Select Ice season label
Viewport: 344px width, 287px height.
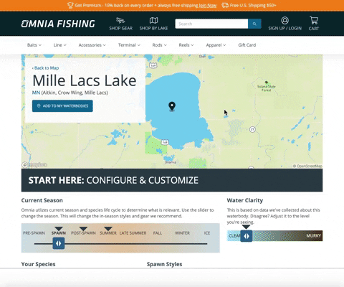click(x=207, y=233)
